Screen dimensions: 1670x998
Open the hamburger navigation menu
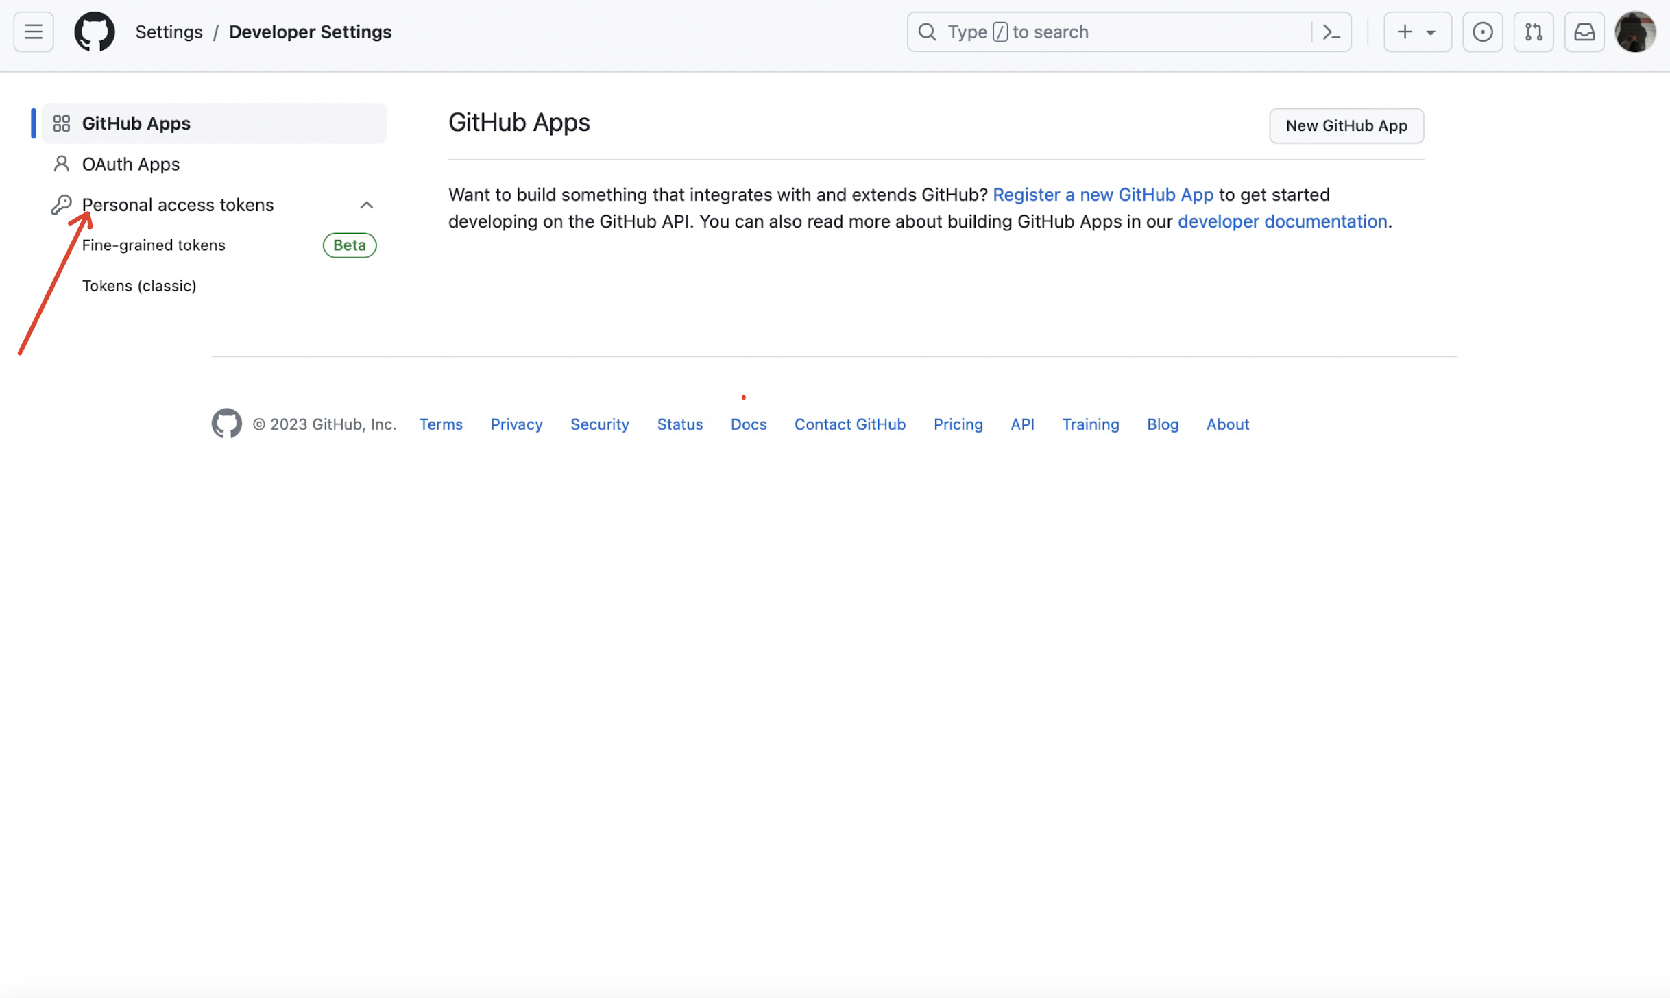pos(33,32)
